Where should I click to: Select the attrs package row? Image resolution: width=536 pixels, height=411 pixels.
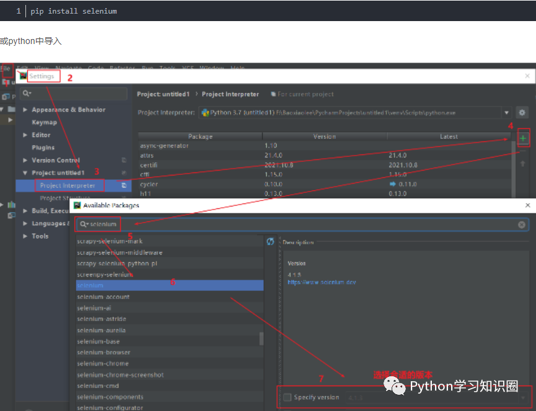(325, 155)
